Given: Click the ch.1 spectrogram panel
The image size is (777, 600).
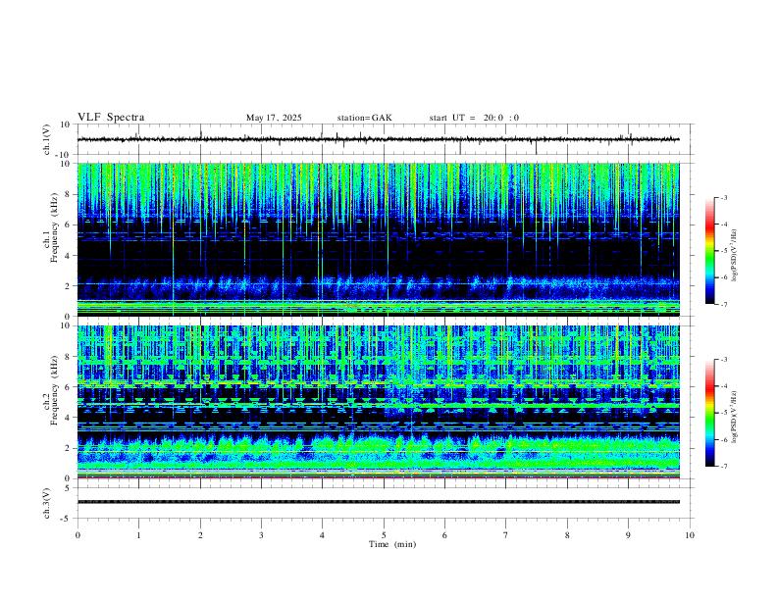Looking at the screenshot, I should (378, 239).
